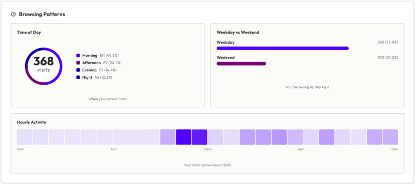Click the "Browsing Patterns" heading
Image resolution: width=415 pixels, height=184 pixels.
42,15
